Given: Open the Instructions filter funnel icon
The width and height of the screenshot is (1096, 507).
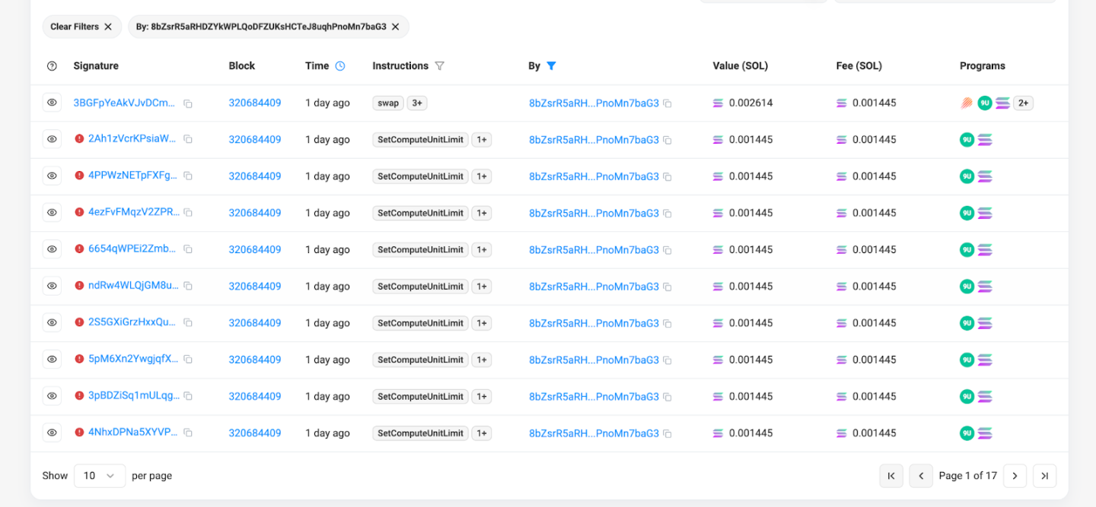Looking at the screenshot, I should [x=439, y=66].
